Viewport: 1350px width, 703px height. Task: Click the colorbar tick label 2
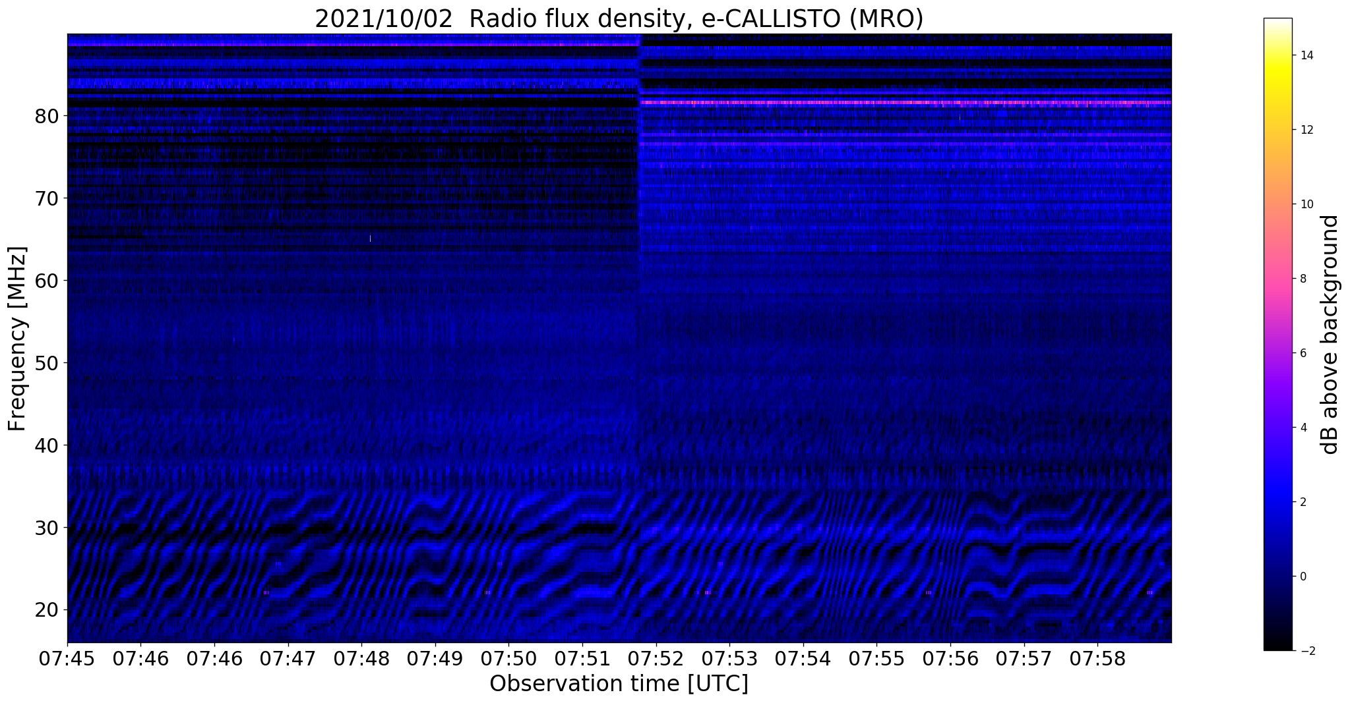(x=1303, y=502)
